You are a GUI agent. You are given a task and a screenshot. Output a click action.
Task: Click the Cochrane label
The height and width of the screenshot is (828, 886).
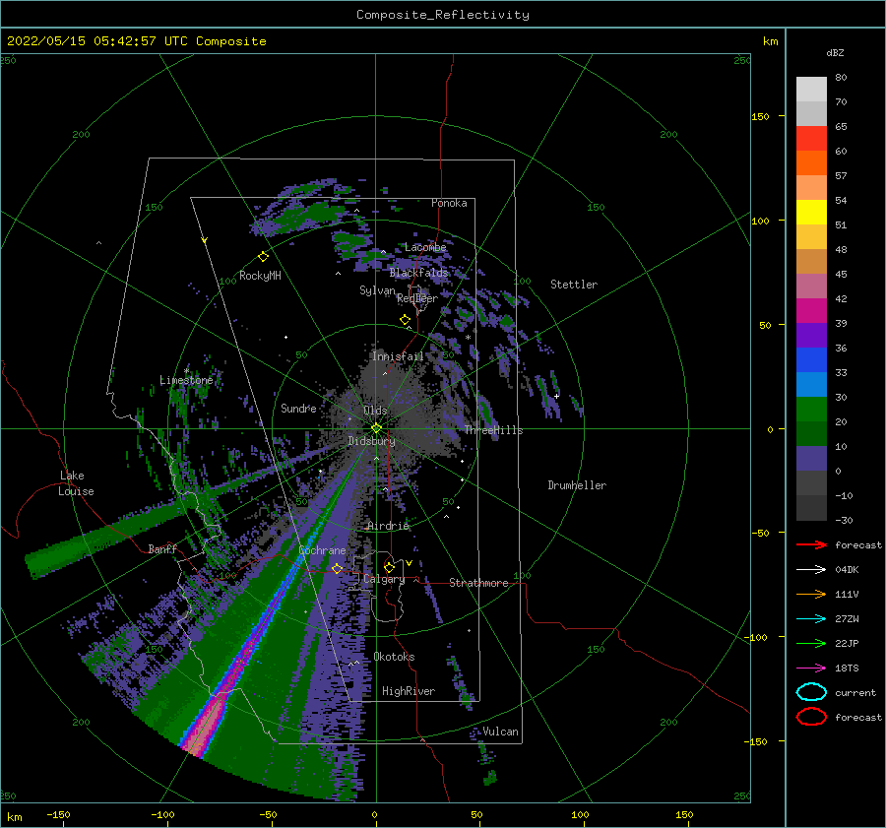pos(322,550)
